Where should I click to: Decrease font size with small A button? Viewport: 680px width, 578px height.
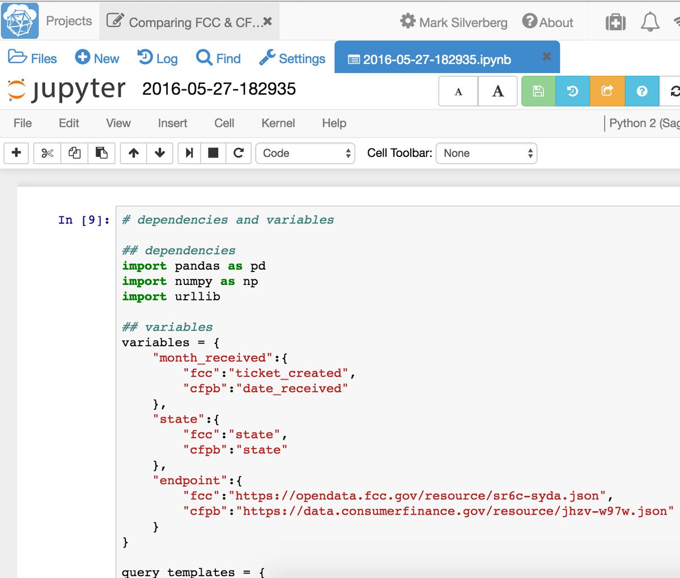pyautogui.click(x=458, y=91)
